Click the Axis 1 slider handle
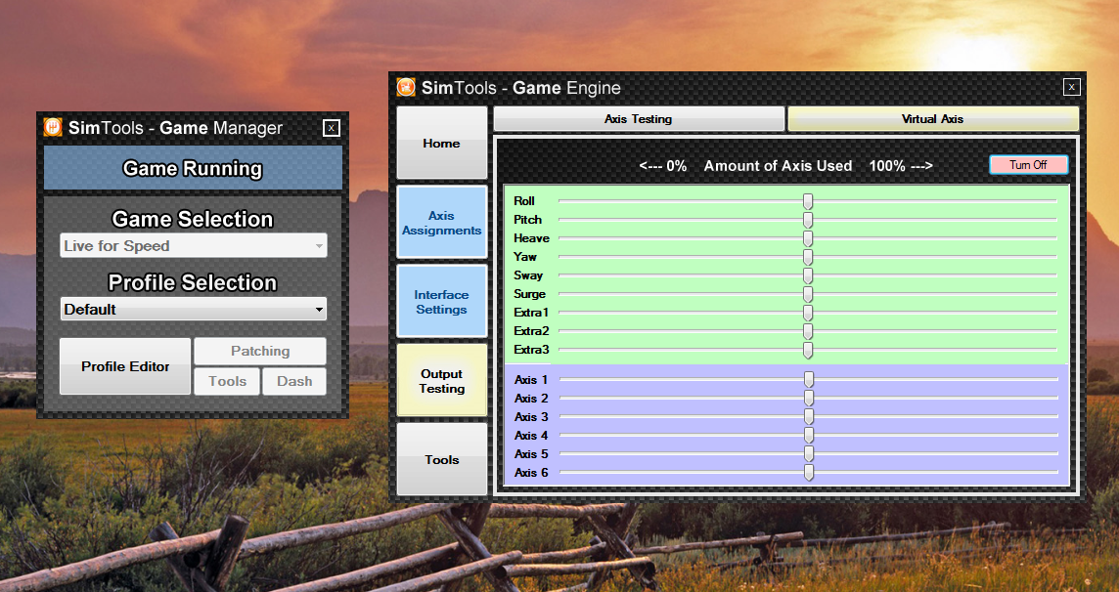 point(809,380)
